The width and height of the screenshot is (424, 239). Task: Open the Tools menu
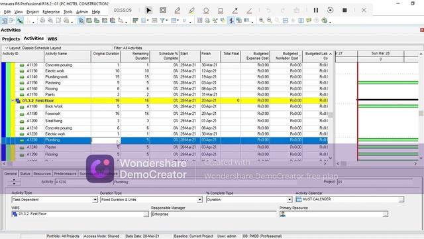tap(68, 12)
